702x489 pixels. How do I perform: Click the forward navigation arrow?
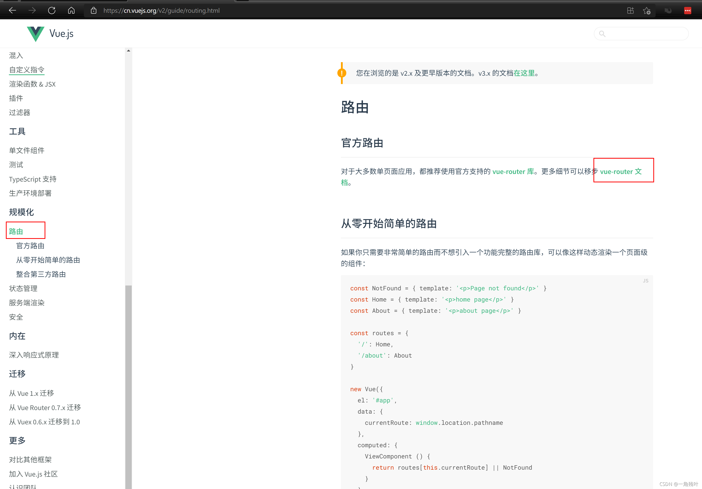point(32,10)
